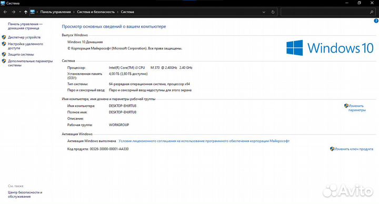Select 'Windows 10 Домашняя' edition text
Viewport: 379px width, 204px height.
(85, 42)
